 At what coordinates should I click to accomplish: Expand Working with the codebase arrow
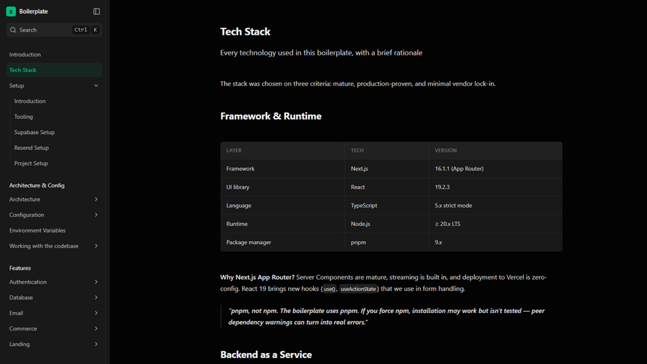(96, 246)
